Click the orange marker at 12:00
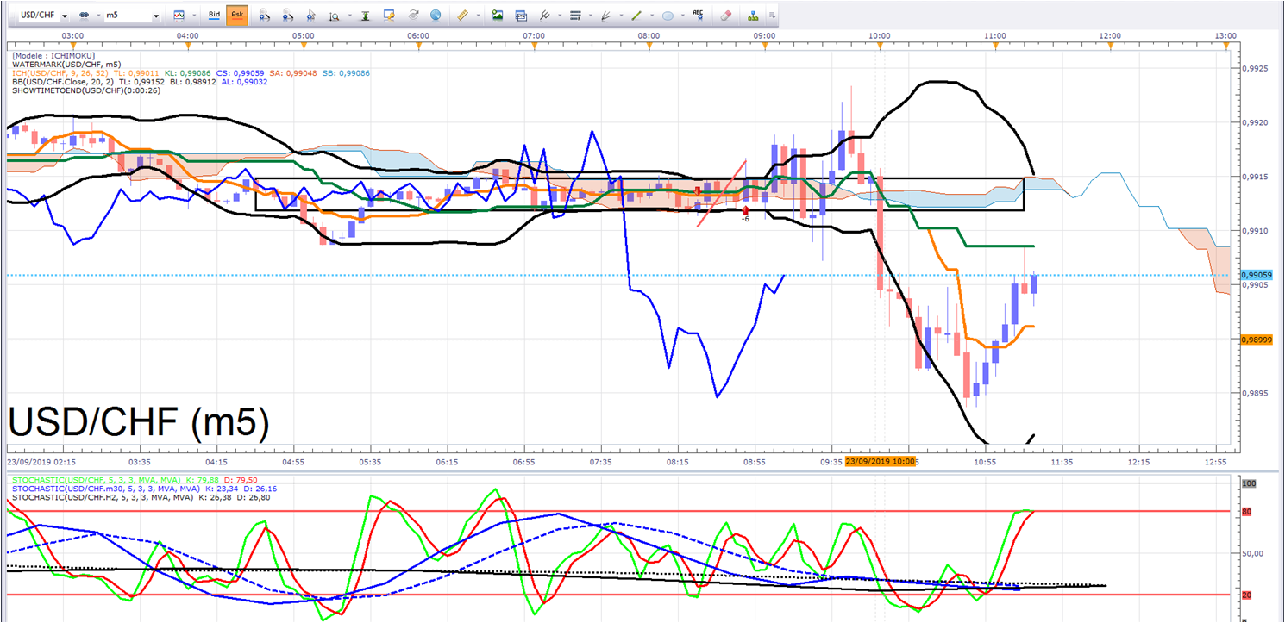The width and height of the screenshot is (1285, 623). pos(1111,45)
